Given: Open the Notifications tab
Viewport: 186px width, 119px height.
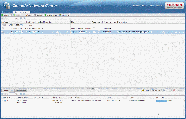Looking at the screenshot, I should click(21, 91).
